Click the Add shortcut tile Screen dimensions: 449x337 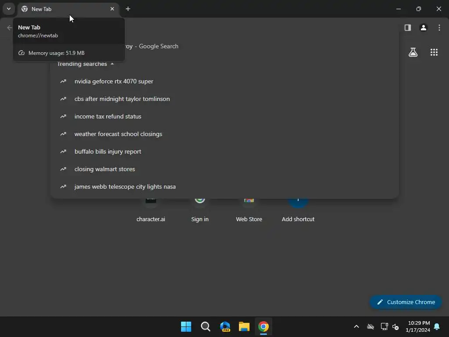point(298,211)
